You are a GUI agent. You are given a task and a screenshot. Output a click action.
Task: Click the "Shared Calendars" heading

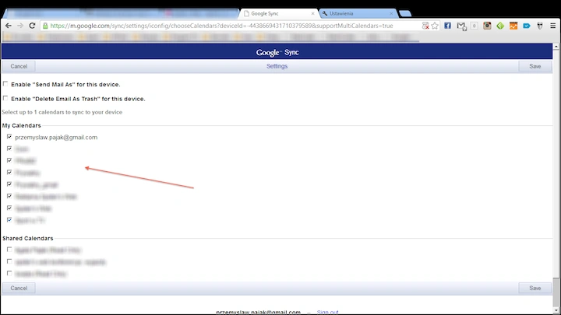[x=28, y=238]
